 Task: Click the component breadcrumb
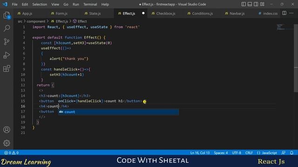[36, 21]
